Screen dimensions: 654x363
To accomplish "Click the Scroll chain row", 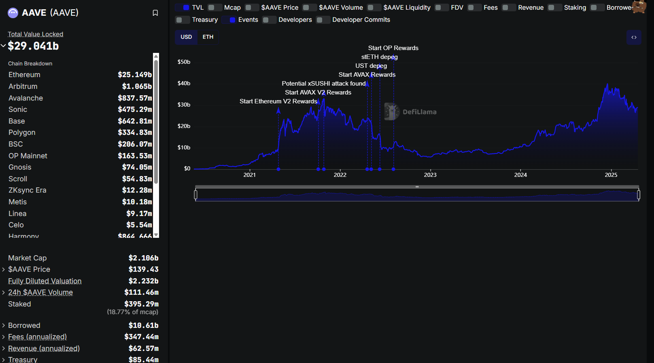I will coord(80,179).
